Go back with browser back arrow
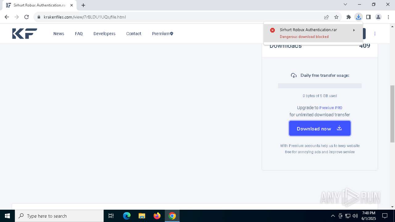 7,17
